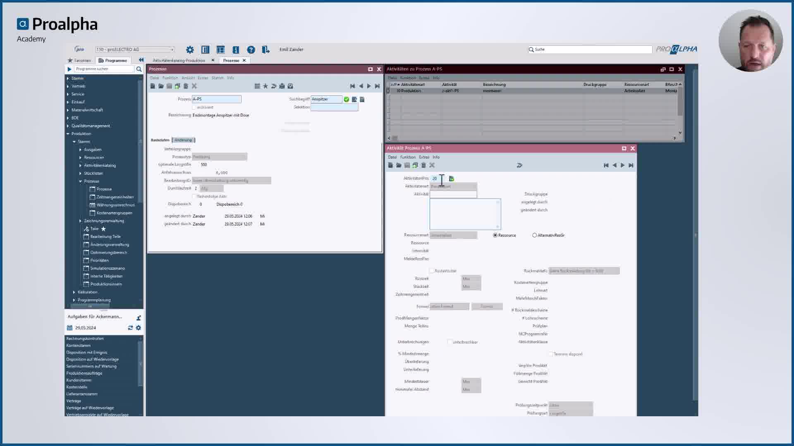Click the Formel button beside ohne Formel
This screenshot has height=446, width=794.
click(487, 306)
